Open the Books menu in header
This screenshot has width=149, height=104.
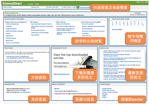[x=37, y=4]
